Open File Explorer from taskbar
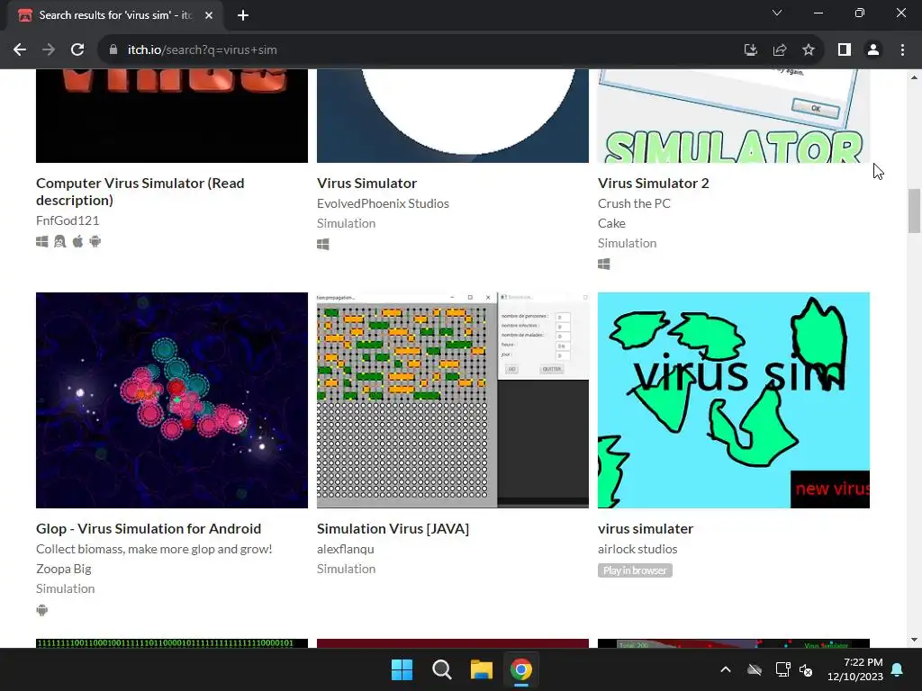The image size is (922, 691). pos(482,669)
